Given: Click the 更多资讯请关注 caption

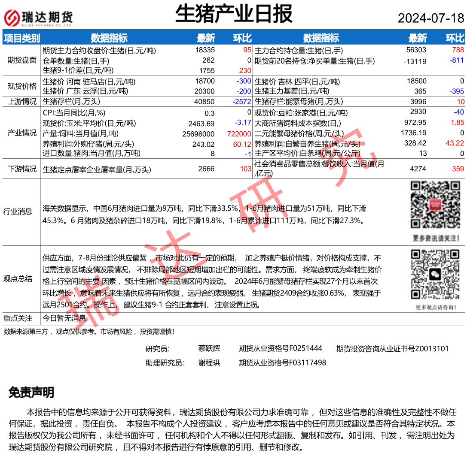Looking at the screenshot, I should point(436,238).
